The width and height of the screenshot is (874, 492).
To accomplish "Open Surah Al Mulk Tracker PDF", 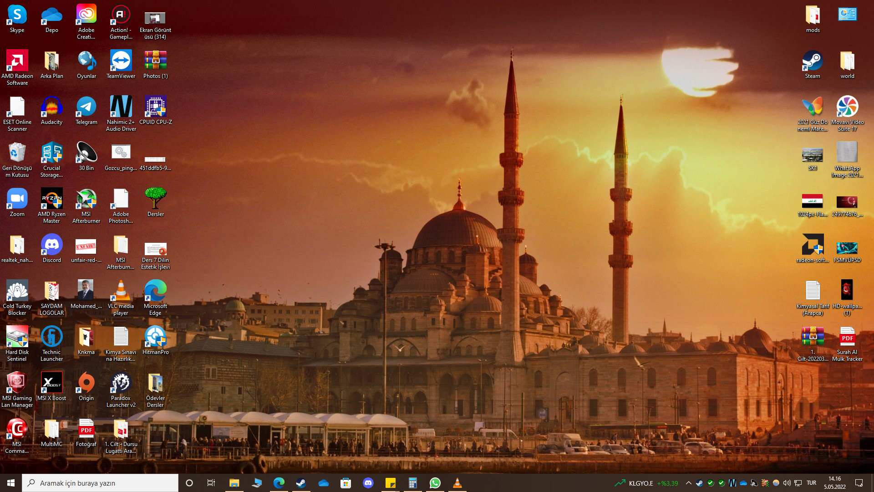I will (x=847, y=344).
